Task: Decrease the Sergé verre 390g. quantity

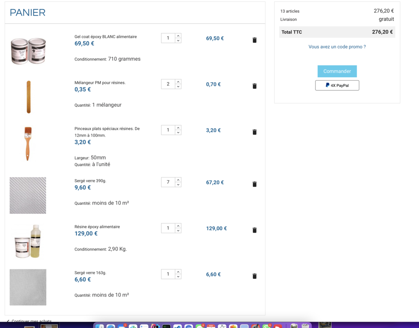Action: [x=178, y=184]
